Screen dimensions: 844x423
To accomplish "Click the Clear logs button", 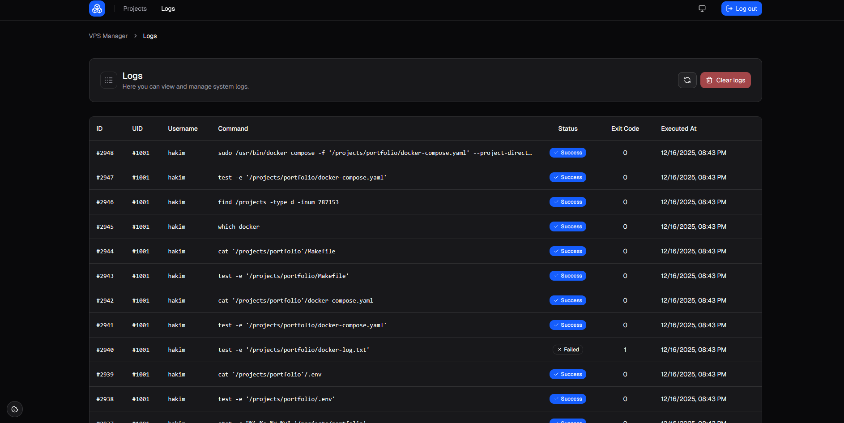I will tap(725, 80).
